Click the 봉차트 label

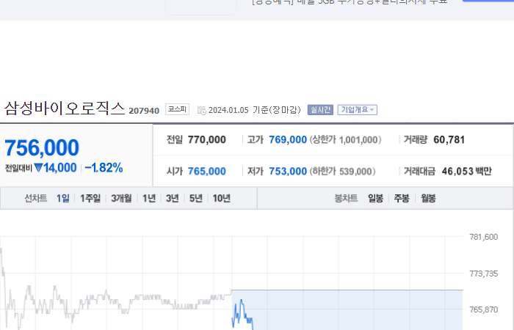coord(346,198)
